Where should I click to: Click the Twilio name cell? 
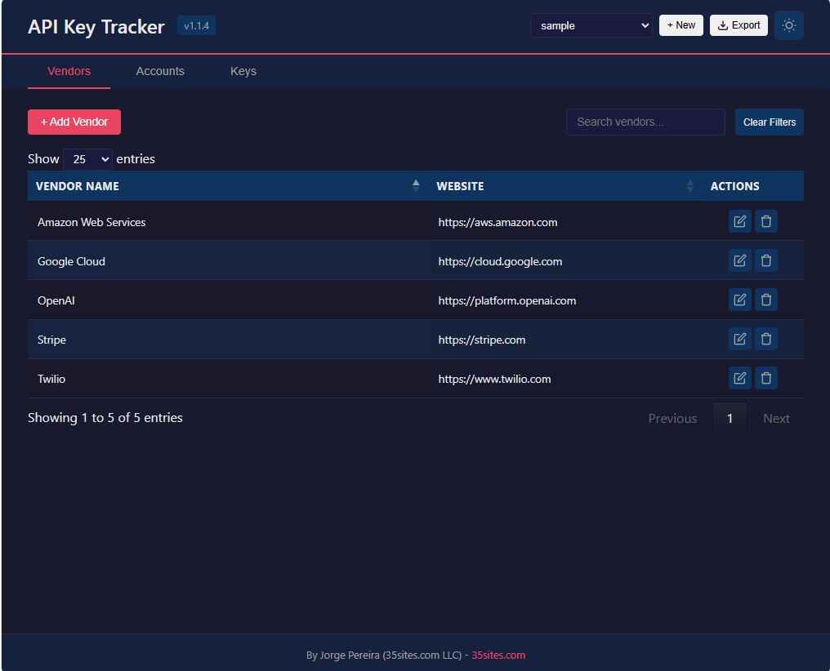coord(230,378)
